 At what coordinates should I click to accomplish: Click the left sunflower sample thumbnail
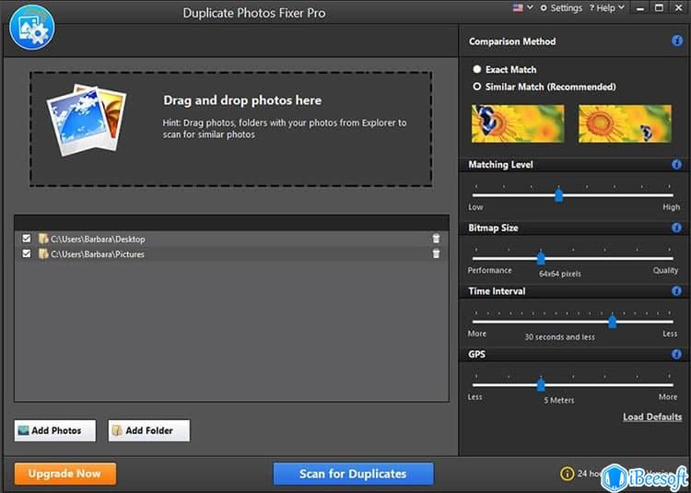[518, 123]
